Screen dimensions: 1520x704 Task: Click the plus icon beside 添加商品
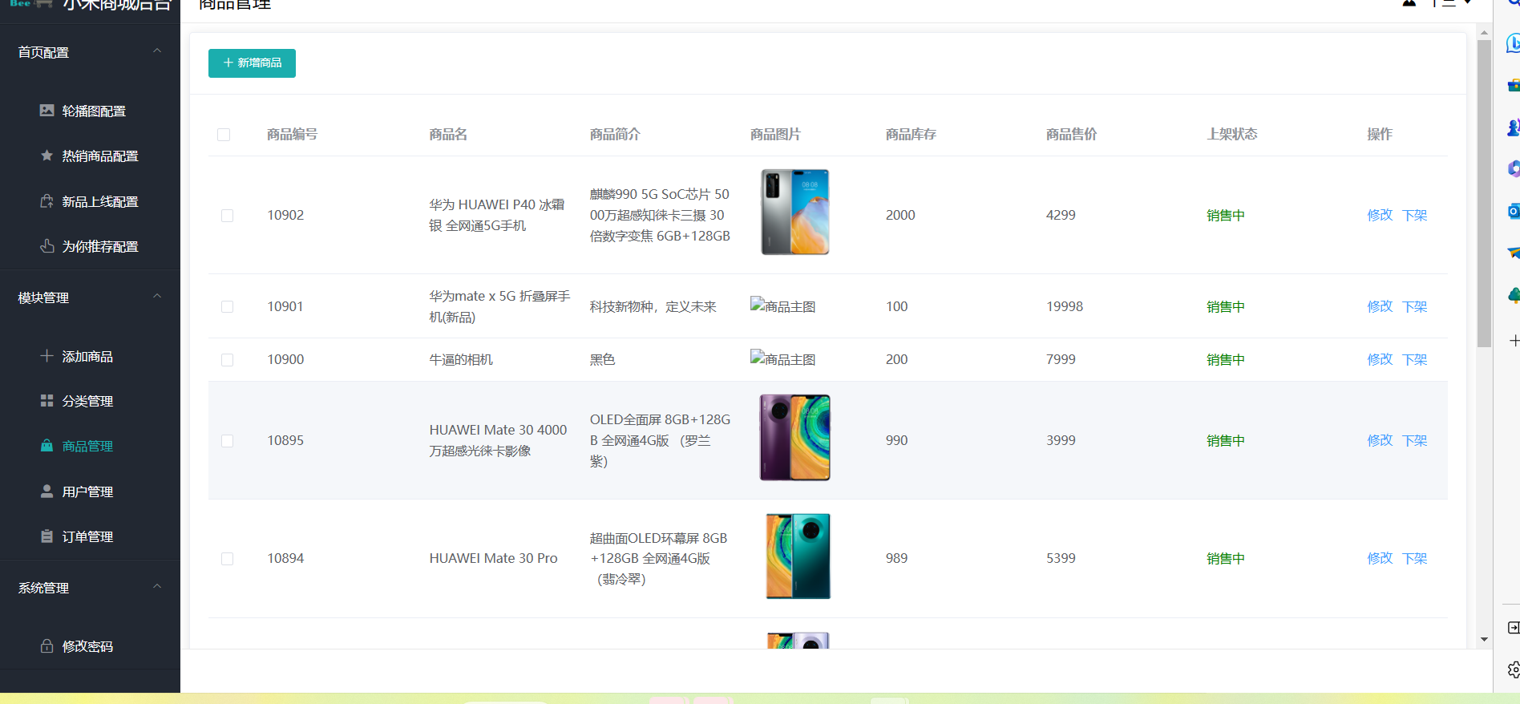click(47, 355)
